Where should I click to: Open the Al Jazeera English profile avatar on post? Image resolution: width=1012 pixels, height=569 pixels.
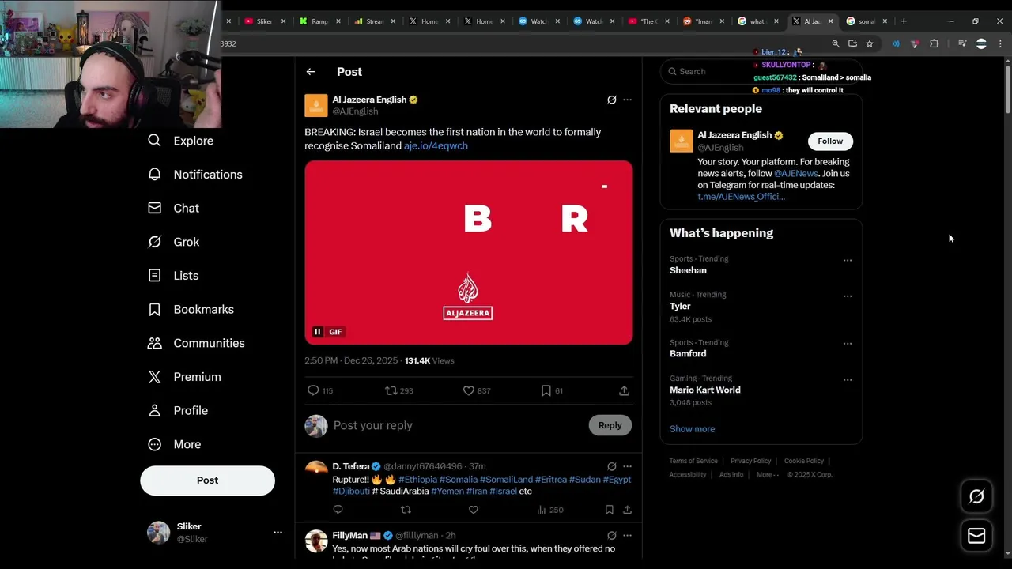(x=316, y=105)
